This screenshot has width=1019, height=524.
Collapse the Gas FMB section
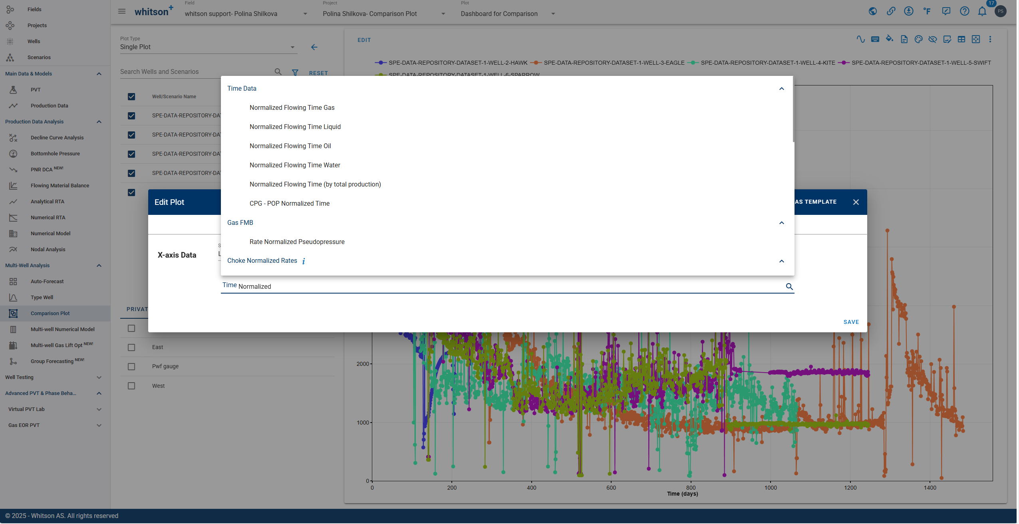[x=781, y=223]
